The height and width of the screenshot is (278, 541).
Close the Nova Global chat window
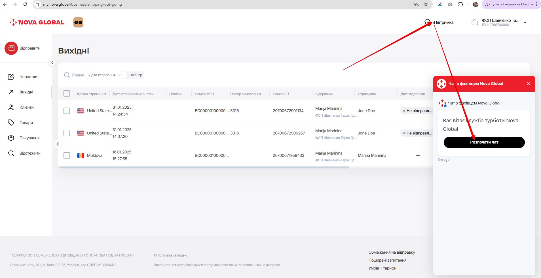(528, 84)
